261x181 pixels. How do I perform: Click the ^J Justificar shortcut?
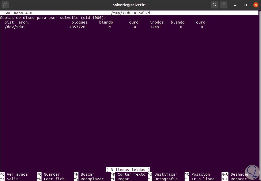pyautogui.click(x=163, y=174)
